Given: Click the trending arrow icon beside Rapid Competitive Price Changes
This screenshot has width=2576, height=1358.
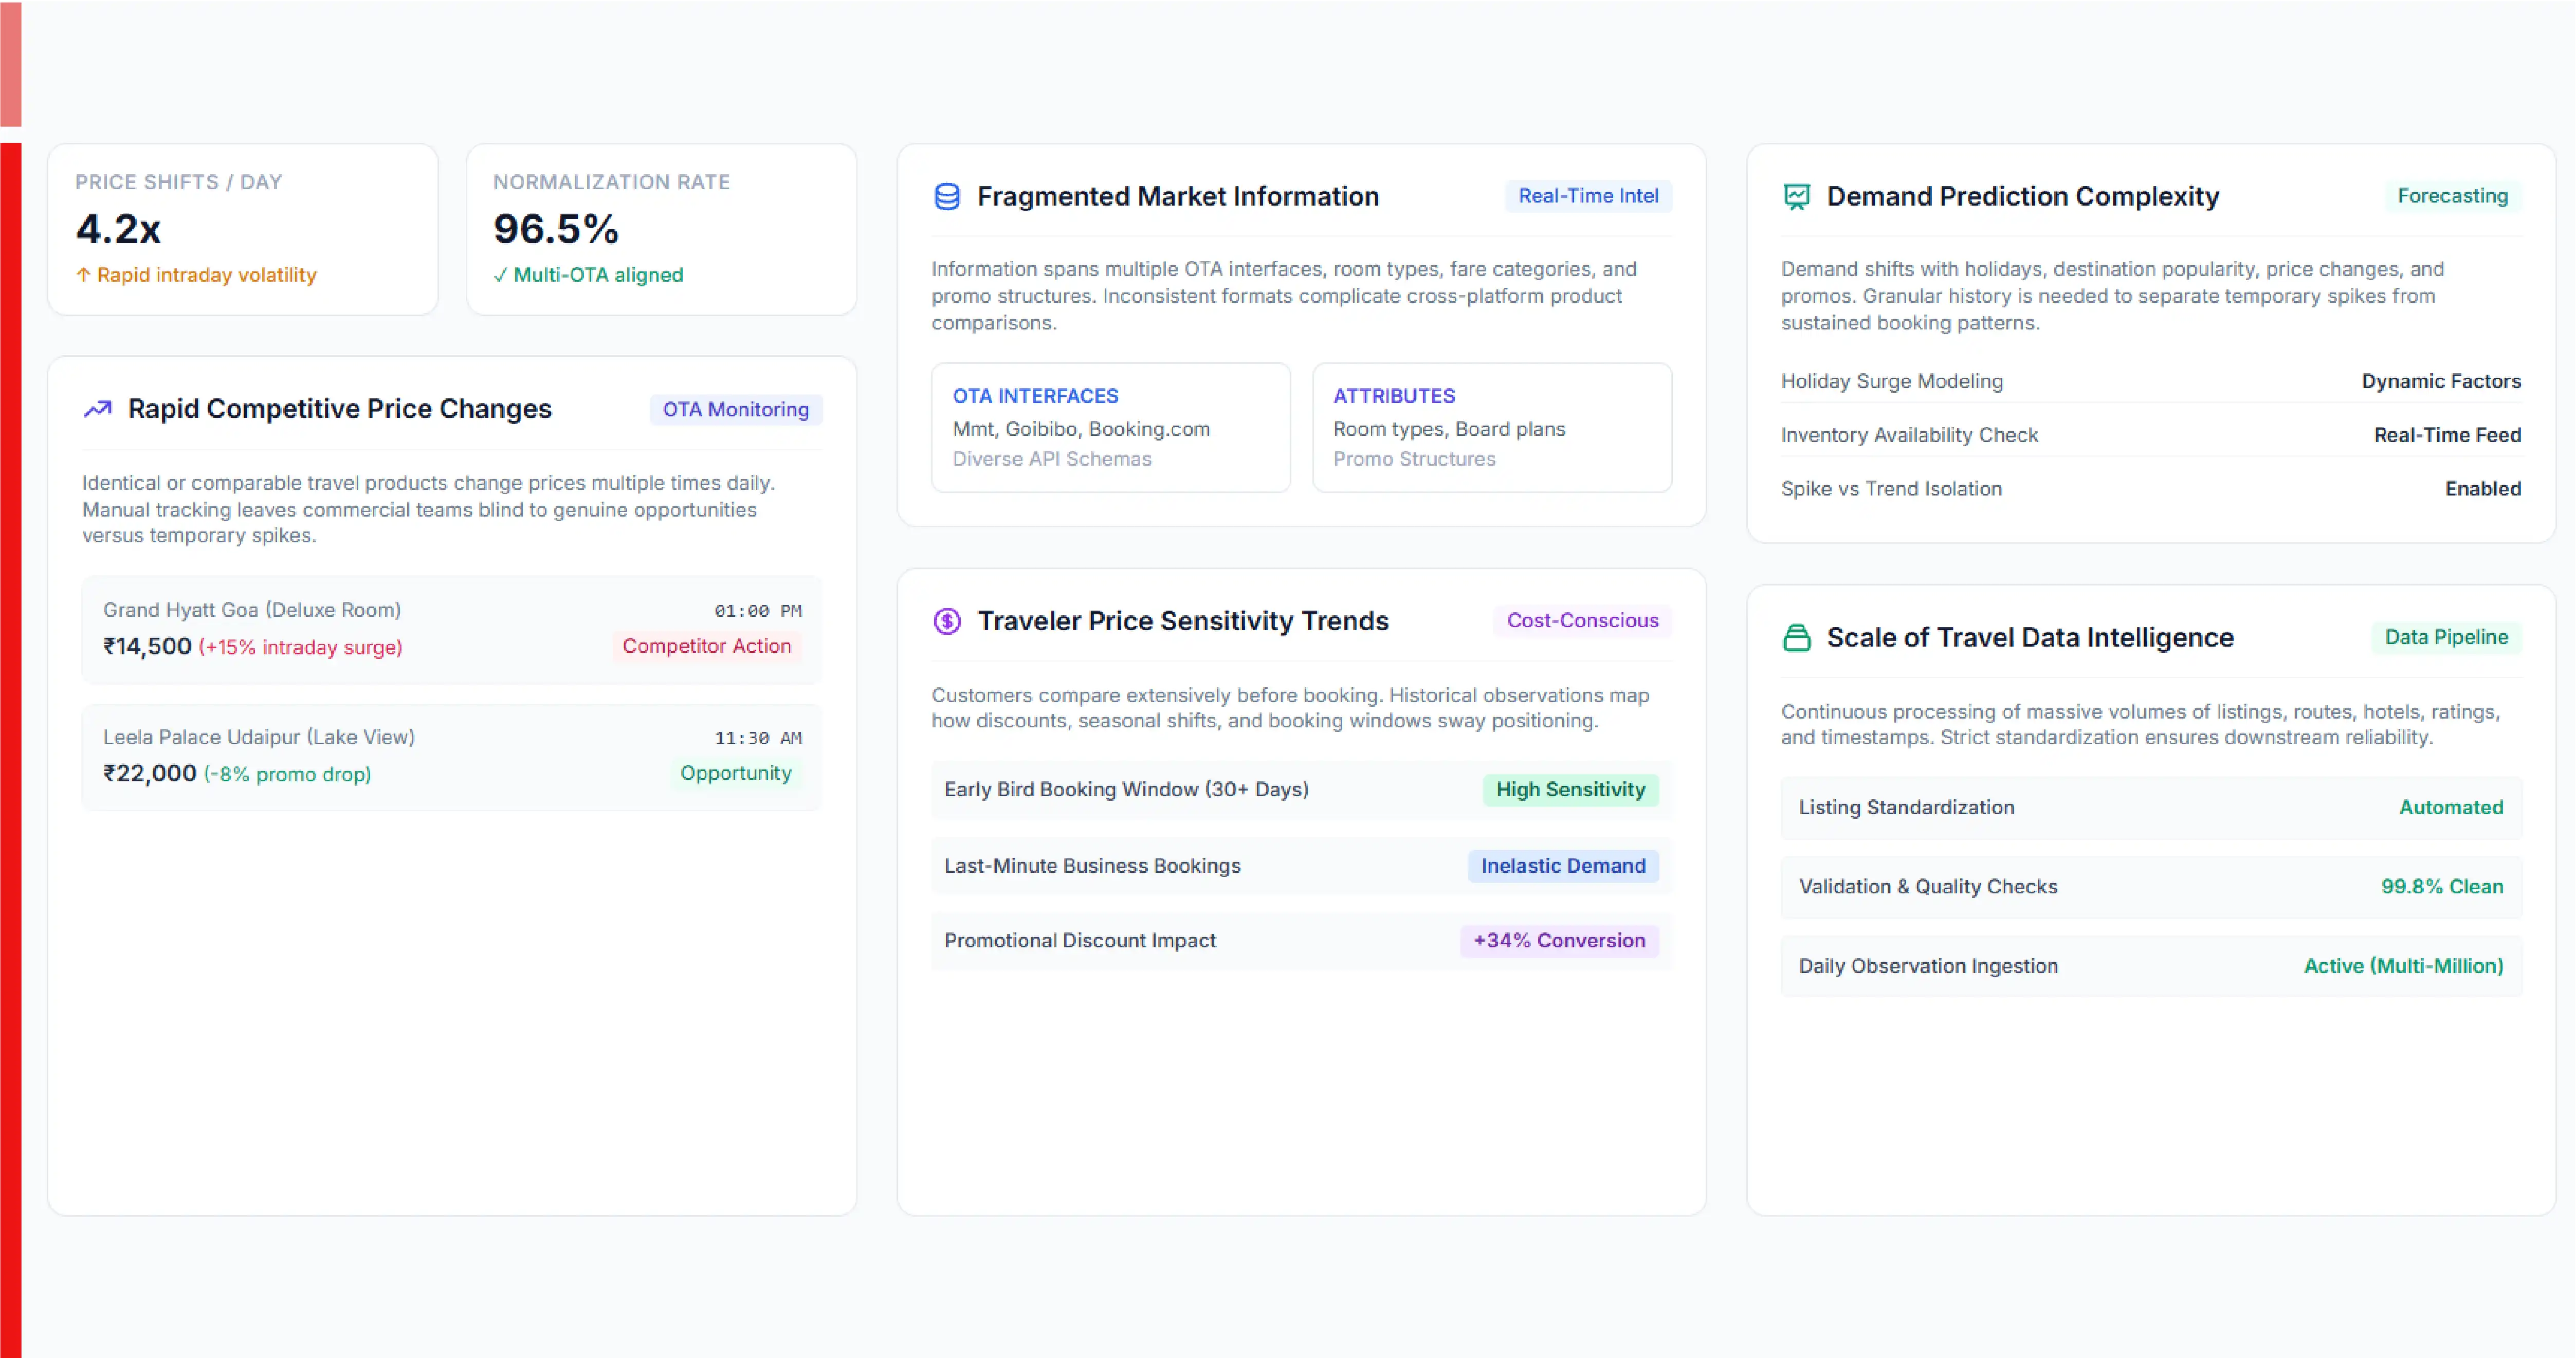Looking at the screenshot, I should click(97, 409).
